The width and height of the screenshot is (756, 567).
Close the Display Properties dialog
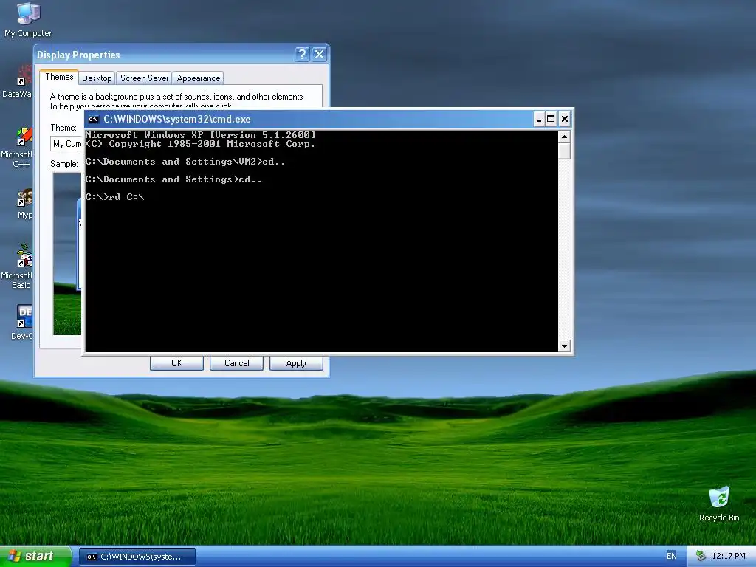319,54
